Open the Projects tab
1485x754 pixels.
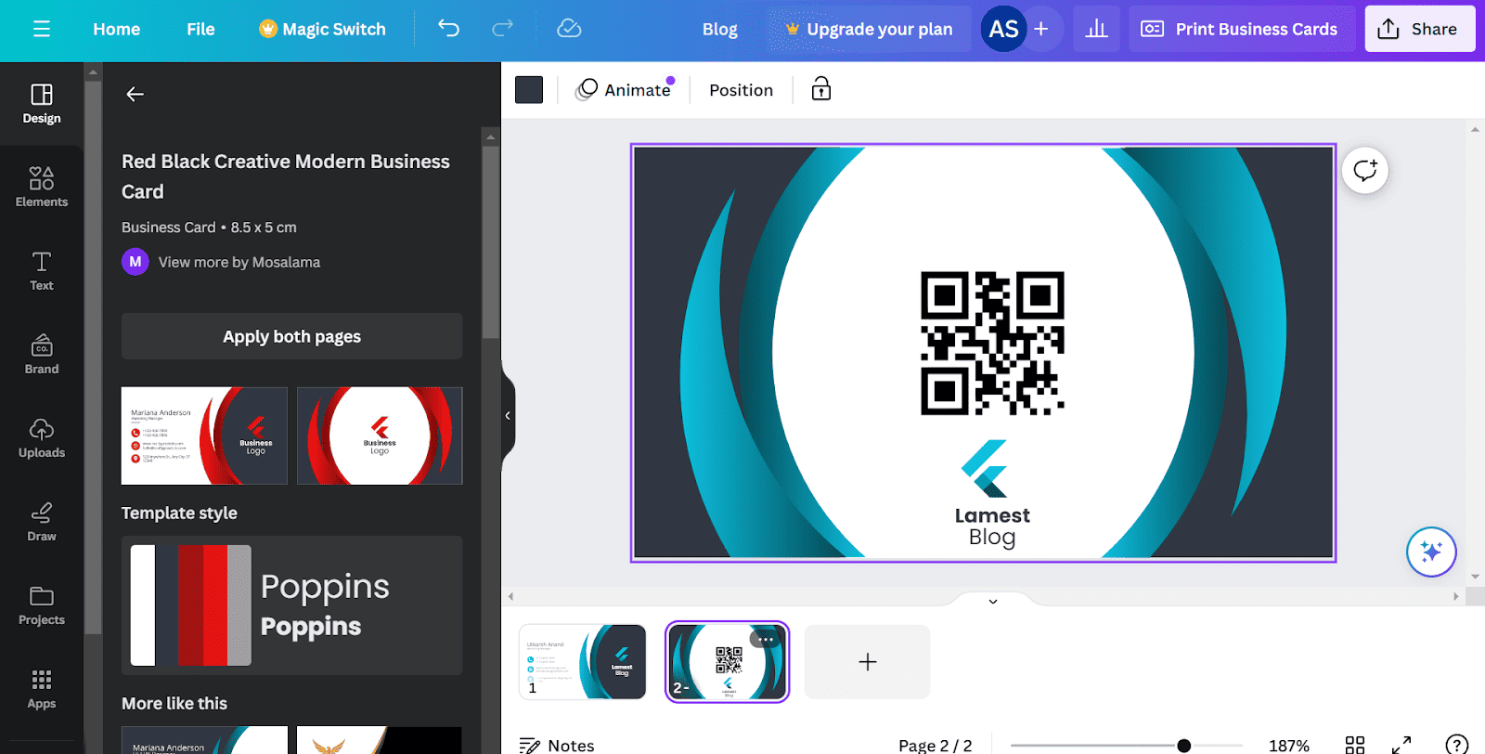[42, 604]
